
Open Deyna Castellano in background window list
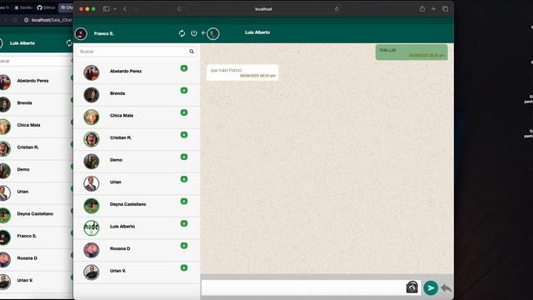(37, 215)
